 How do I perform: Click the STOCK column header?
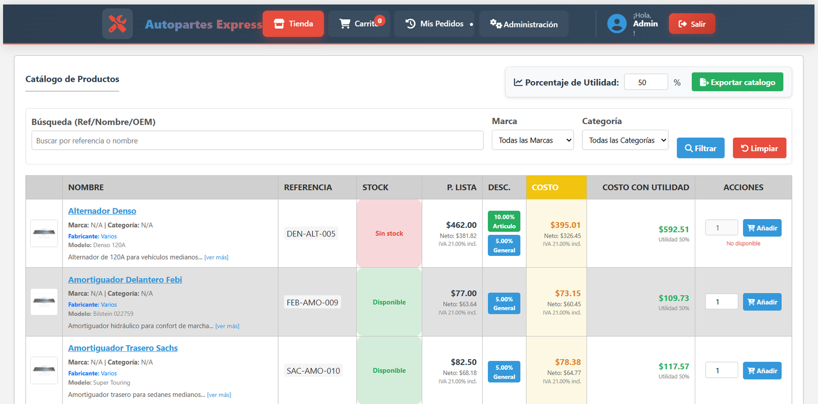point(389,187)
